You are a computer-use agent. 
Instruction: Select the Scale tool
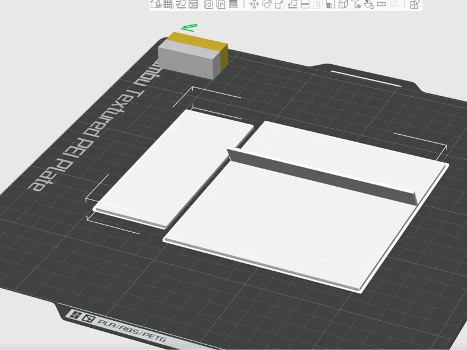coord(280,4)
